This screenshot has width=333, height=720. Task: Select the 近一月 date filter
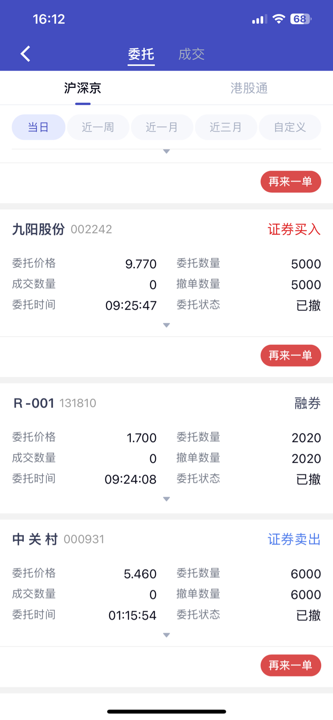(x=162, y=127)
